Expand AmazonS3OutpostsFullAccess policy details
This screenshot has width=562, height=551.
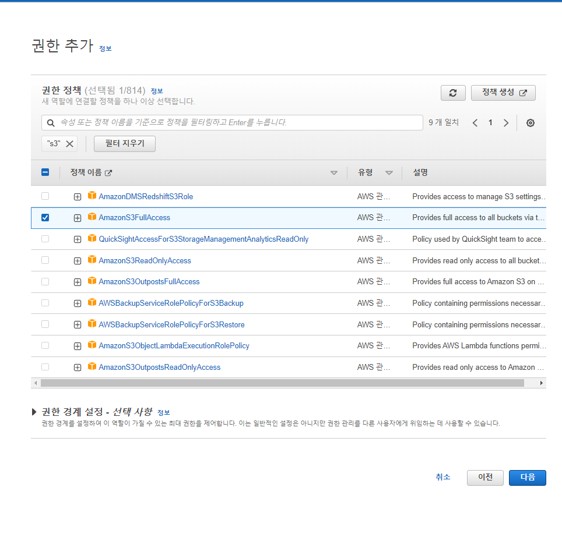pyautogui.click(x=78, y=282)
